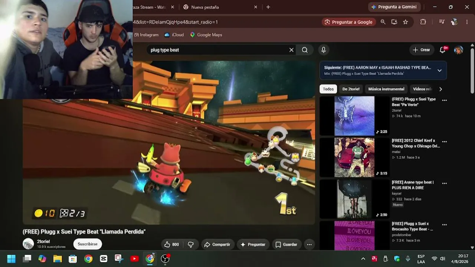
Task: Open options for Pa Verte video
Action: click(444, 100)
